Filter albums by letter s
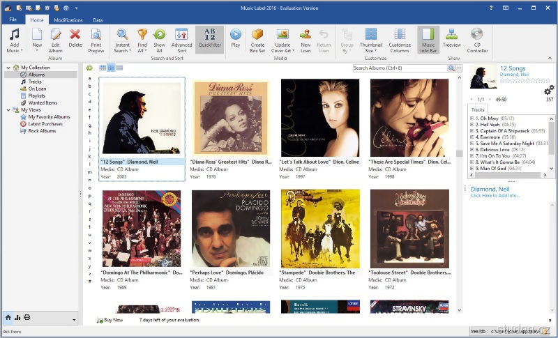Screen dimensions: 558x338 (x=90, y=219)
